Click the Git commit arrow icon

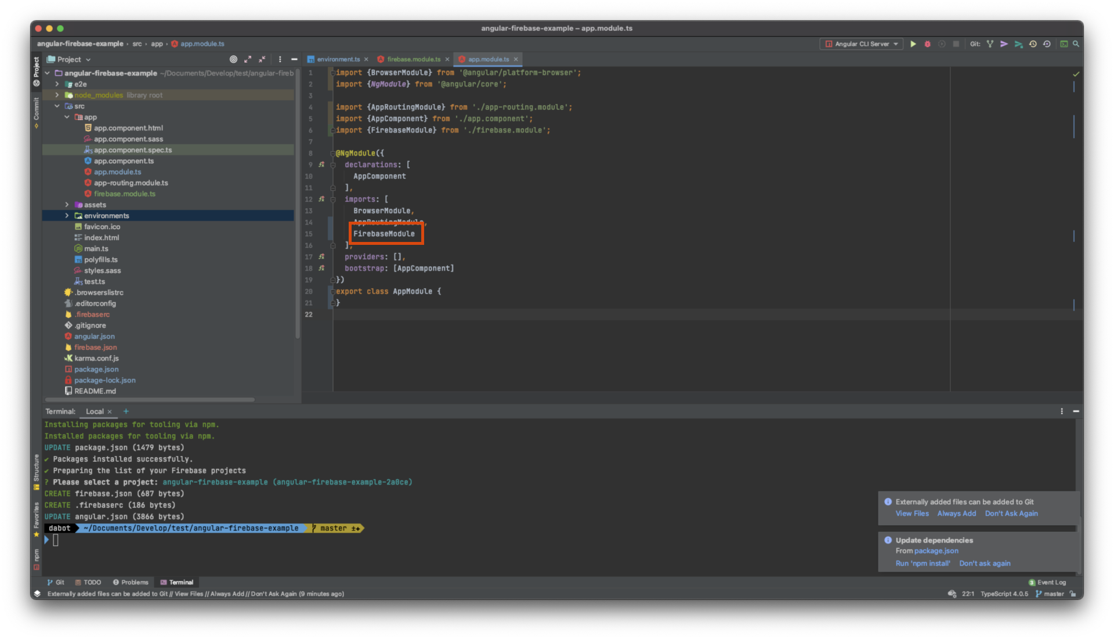click(x=1004, y=44)
